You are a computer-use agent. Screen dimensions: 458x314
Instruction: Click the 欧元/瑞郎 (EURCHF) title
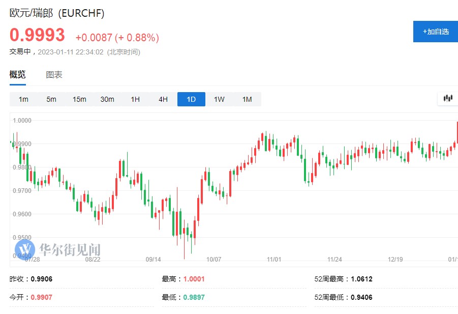pyautogui.click(x=57, y=13)
